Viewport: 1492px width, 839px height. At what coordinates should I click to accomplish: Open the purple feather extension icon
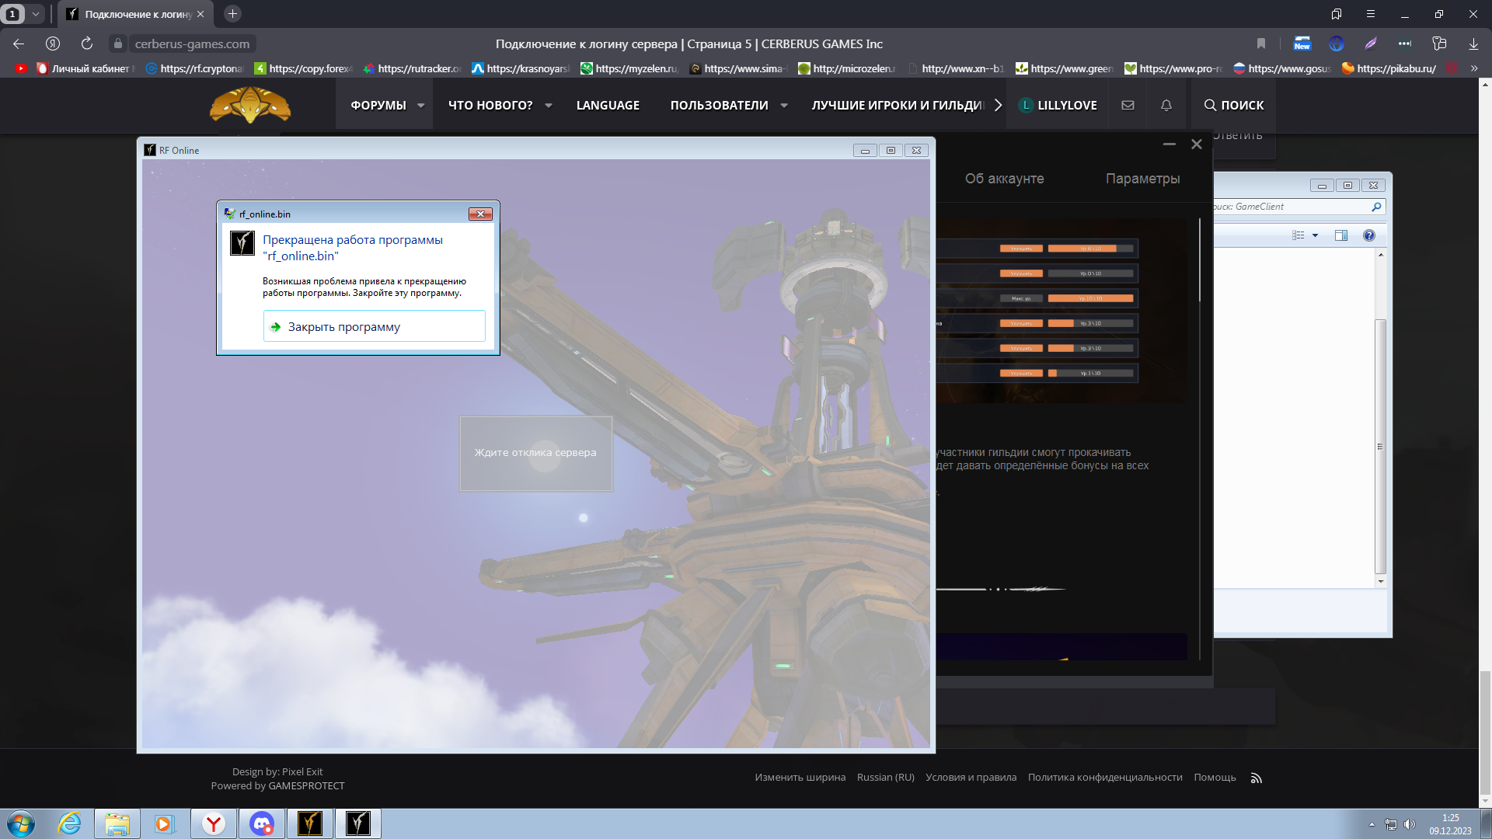tap(1371, 44)
